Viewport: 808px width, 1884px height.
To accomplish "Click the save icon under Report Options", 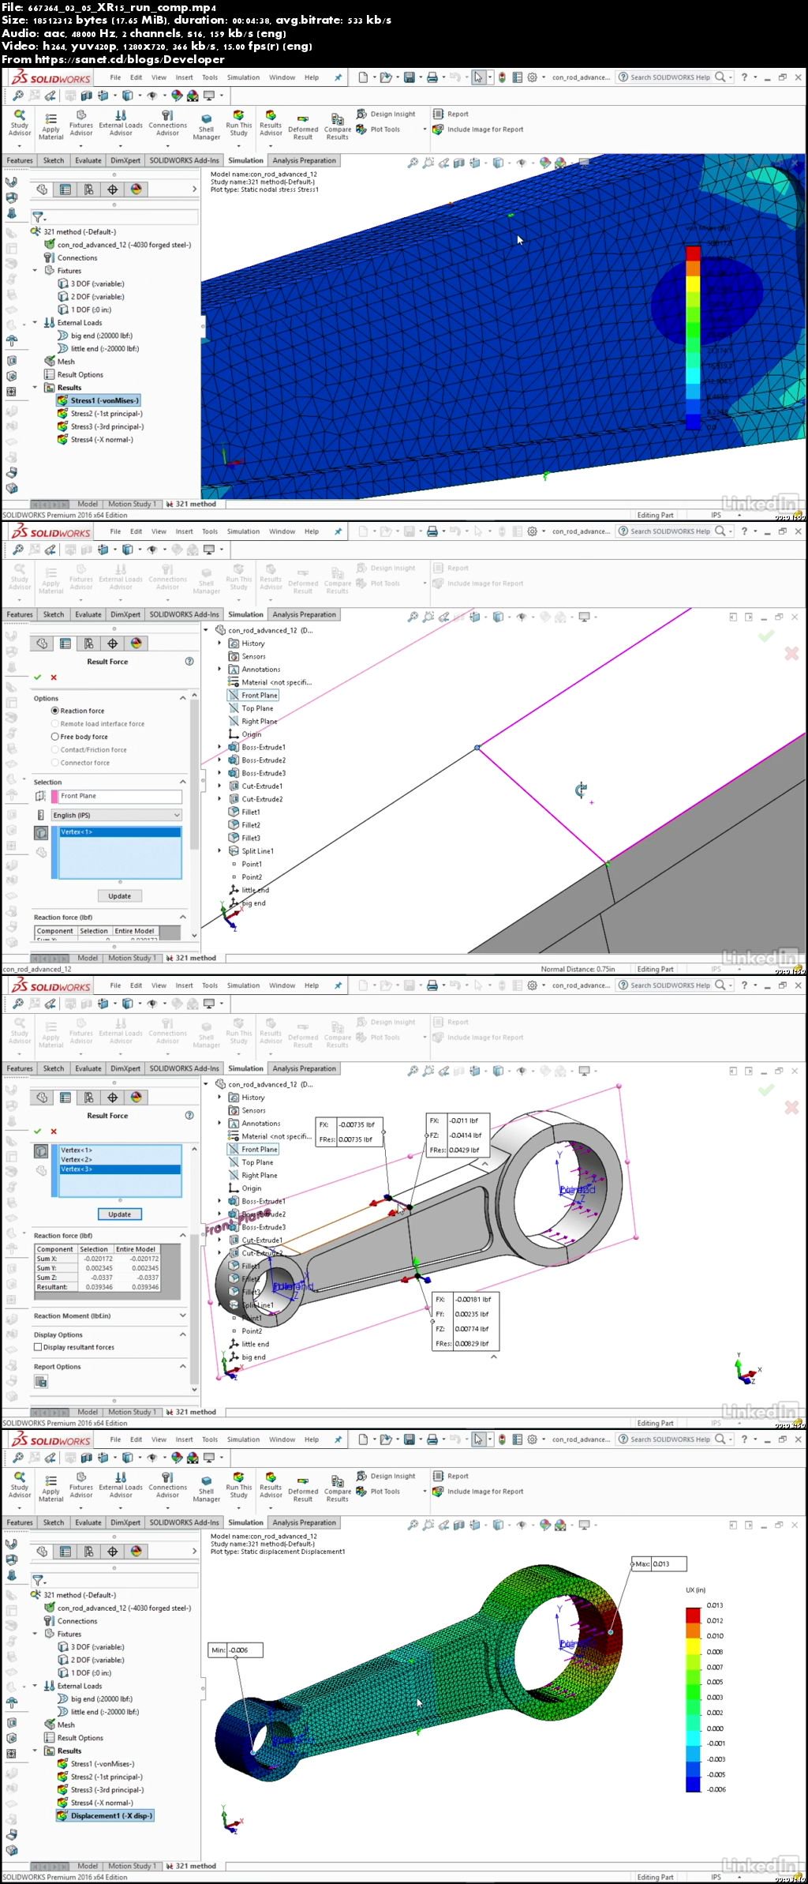I will click(x=41, y=1381).
